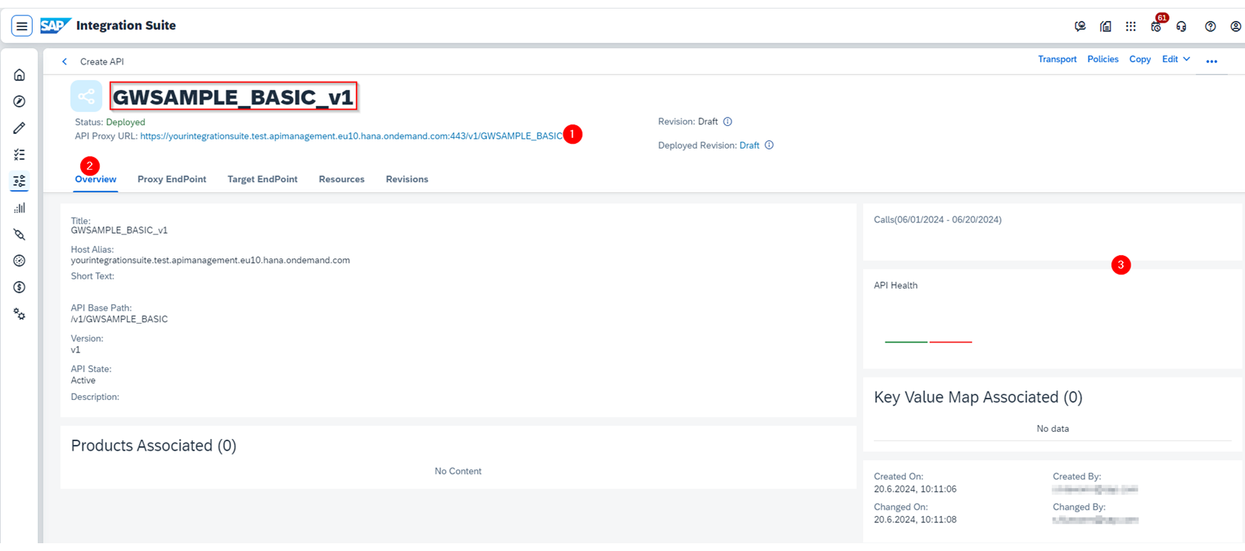The image size is (1245, 551).
Task: Click the No Content text under Products
Action: point(458,472)
